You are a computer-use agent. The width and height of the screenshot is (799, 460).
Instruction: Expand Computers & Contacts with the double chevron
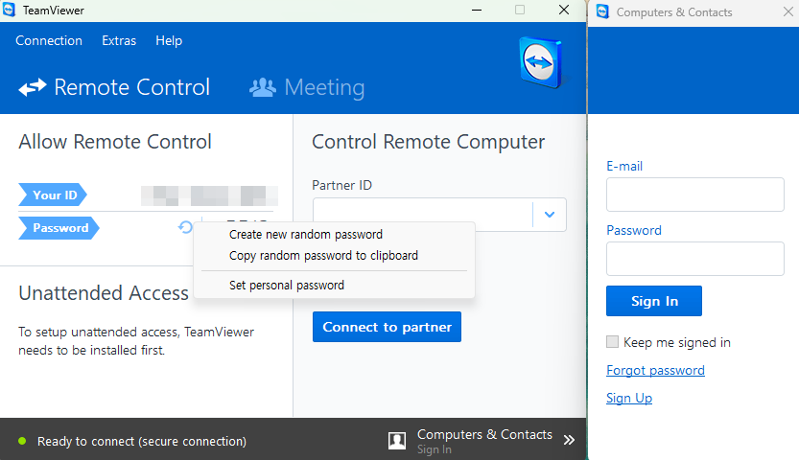pyautogui.click(x=569, y=440)
